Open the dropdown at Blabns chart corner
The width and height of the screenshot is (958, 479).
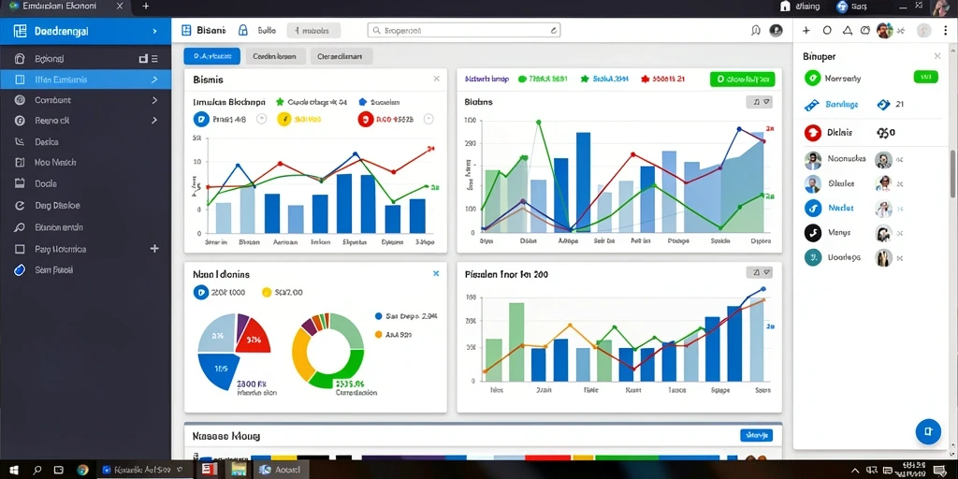pyautogui.click(x=760, y=102)
